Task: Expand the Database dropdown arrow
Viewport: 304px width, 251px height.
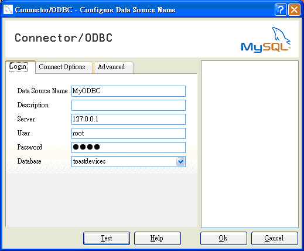Action: tap(180, 162)
